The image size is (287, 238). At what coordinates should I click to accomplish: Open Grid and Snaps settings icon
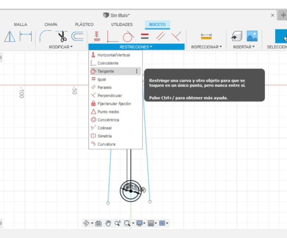click(x=151, y=223)
